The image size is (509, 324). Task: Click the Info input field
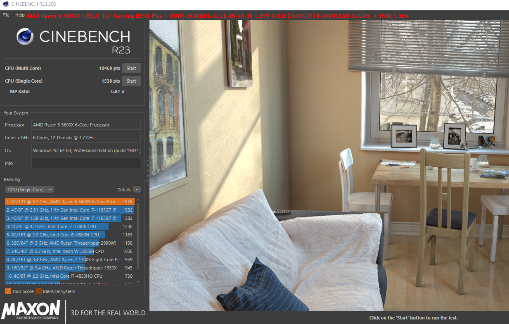tap(86, 163)
